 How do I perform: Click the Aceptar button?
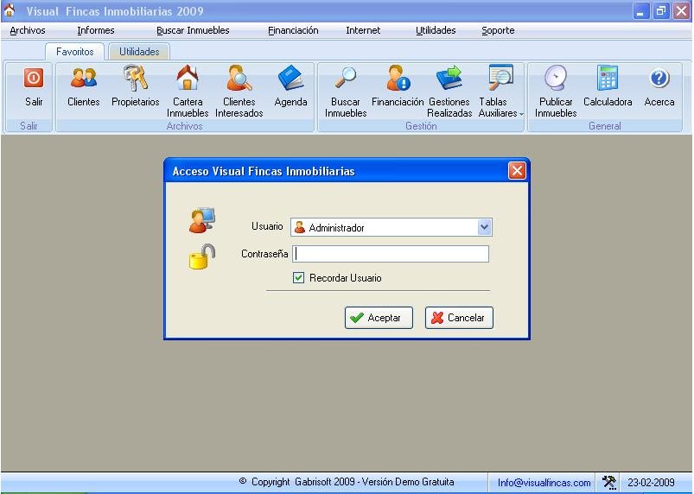coord(379,318)
